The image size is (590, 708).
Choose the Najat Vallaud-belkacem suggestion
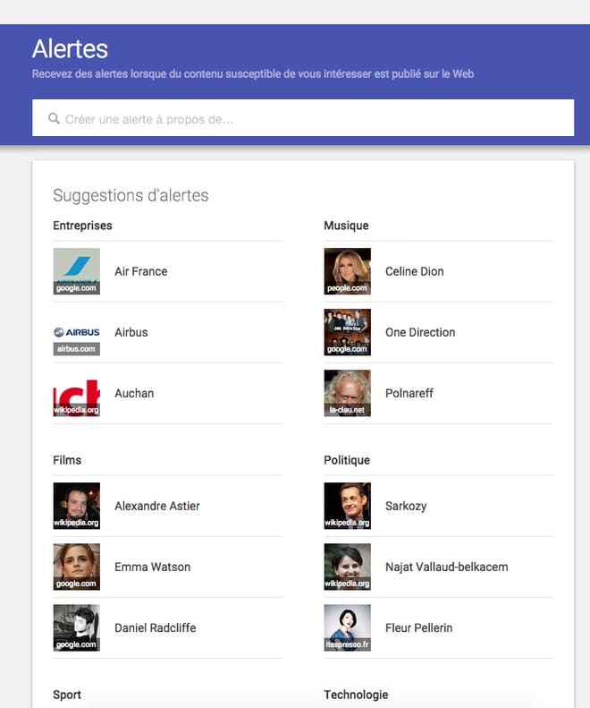point(447,567)
